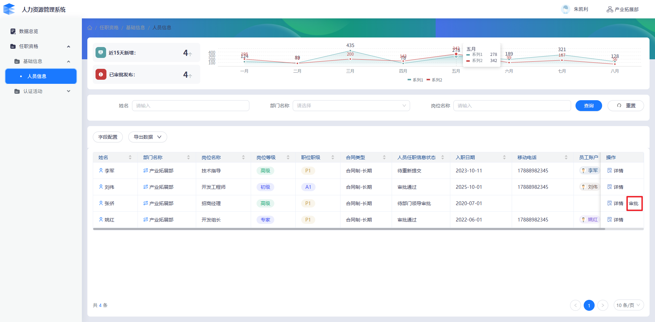Click the blue 查询 button
The width and height of the screenshot is (655, 322).
[588, 106]
